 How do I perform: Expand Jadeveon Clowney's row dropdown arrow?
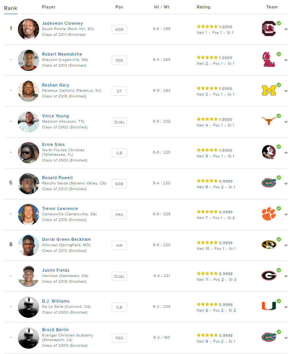click(286, 30)
